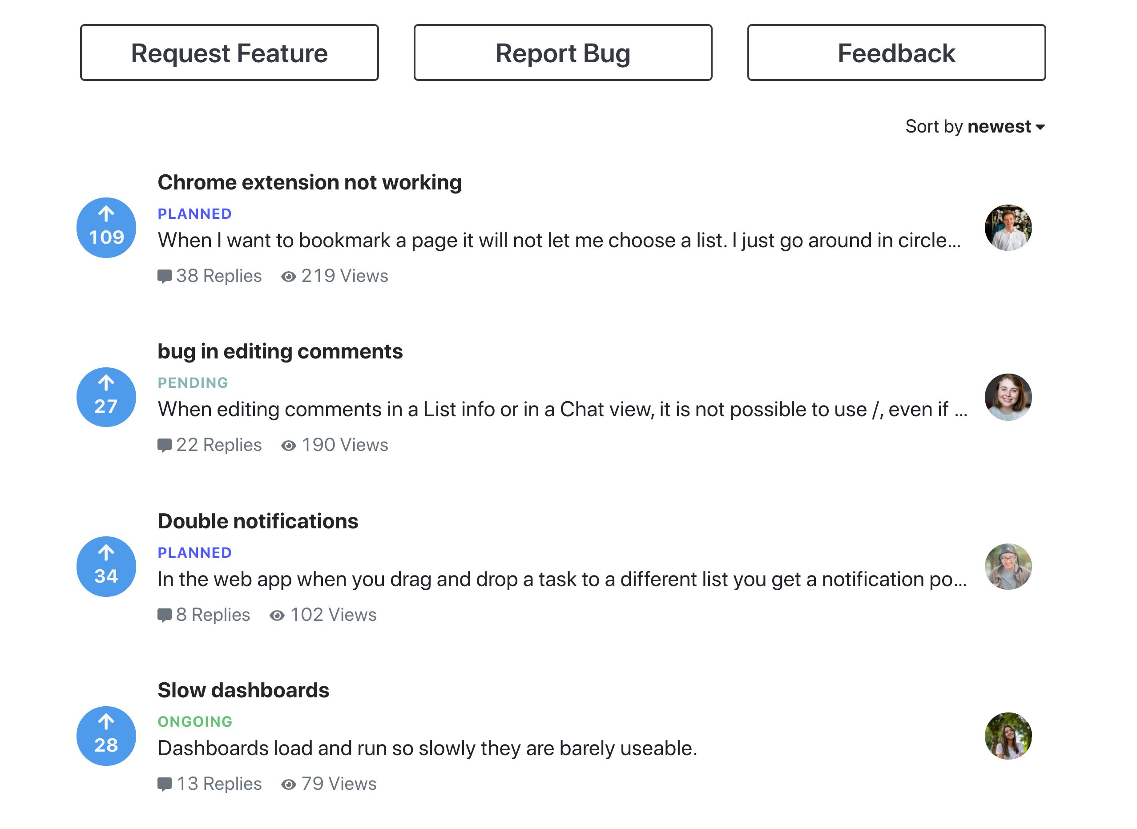Click the PLANNED status on Chrome extension post

click(194, 214)
